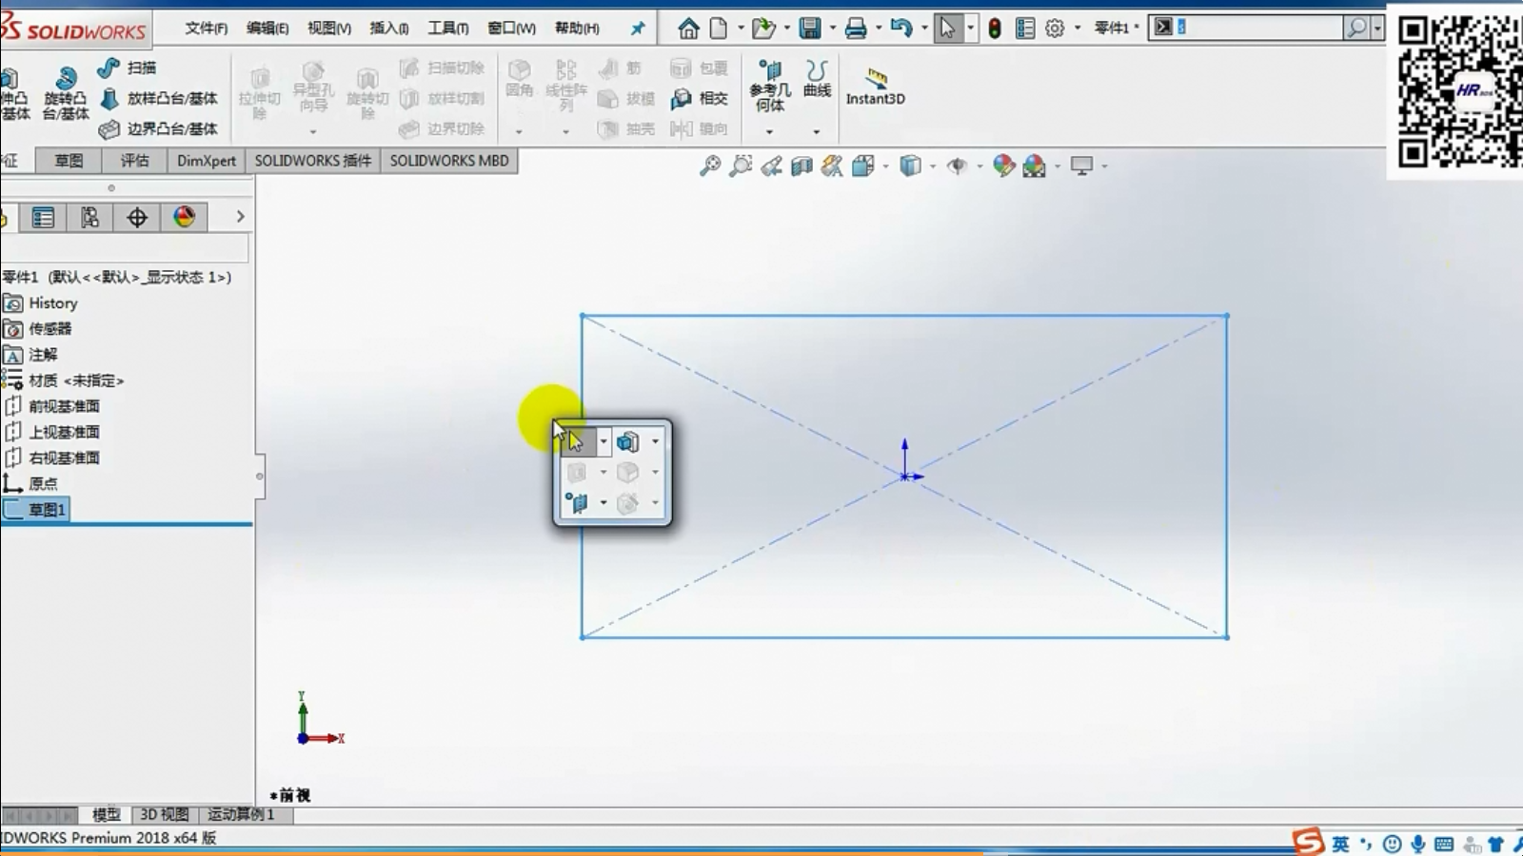Expand the Reference Geometry (参考几何体) dropdown

pos(769,131)
